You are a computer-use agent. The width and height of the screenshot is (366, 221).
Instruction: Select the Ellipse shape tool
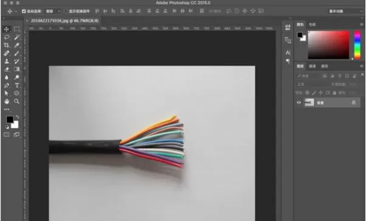pos(16,93)
